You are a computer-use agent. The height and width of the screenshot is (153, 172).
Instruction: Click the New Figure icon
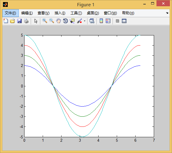(x=6, y=21)
